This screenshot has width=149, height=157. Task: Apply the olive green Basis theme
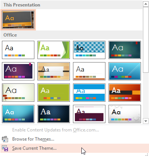[x=53, y=93]
